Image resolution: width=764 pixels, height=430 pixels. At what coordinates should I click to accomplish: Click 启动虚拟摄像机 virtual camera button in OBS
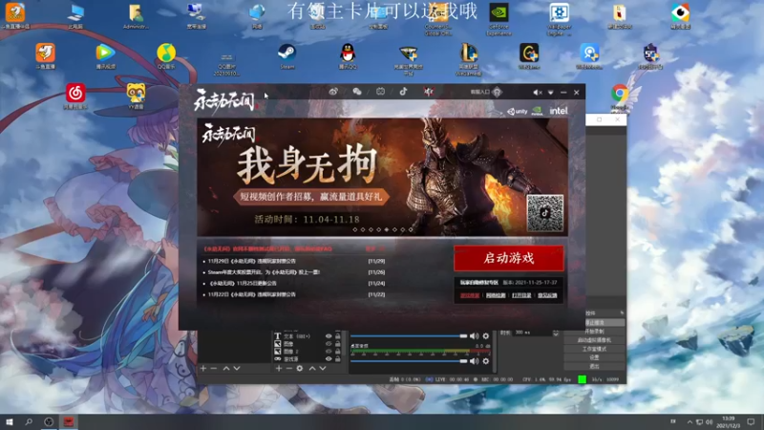coord(594,340)
